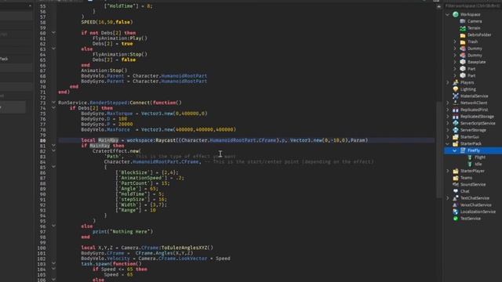Click the ServerScriptService icon

(456, 123)
